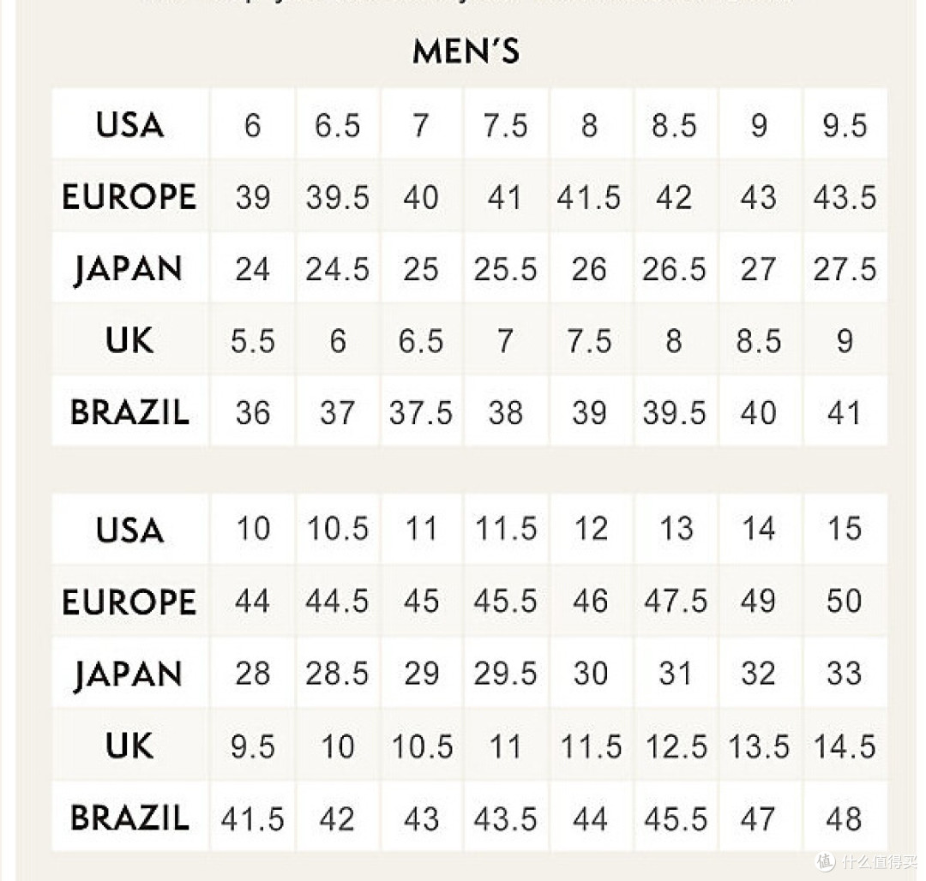The width and height of the screenshot is (926, 881).
Task: Click the MEN'S heading above the table
Action: pyautogui.click(x=466, y=51)
